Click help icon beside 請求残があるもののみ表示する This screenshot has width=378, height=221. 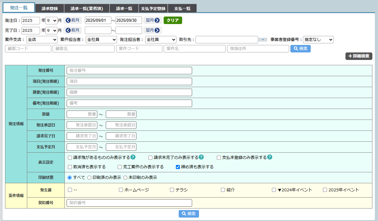click(x=133, y=157)
